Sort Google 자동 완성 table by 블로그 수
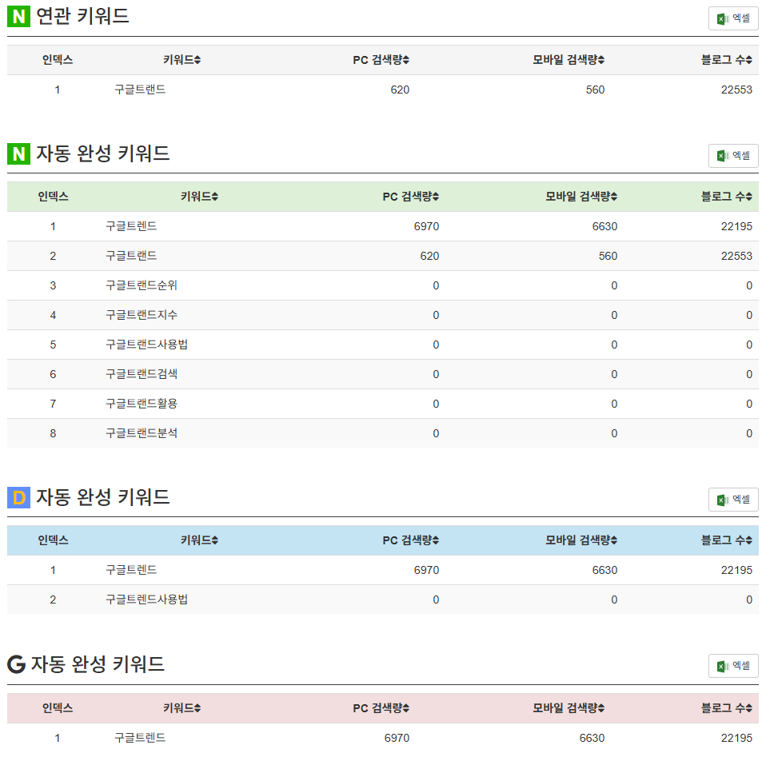The height and width of the screenshot is (757, 762). pyautogui.click(x=727, y=708)
